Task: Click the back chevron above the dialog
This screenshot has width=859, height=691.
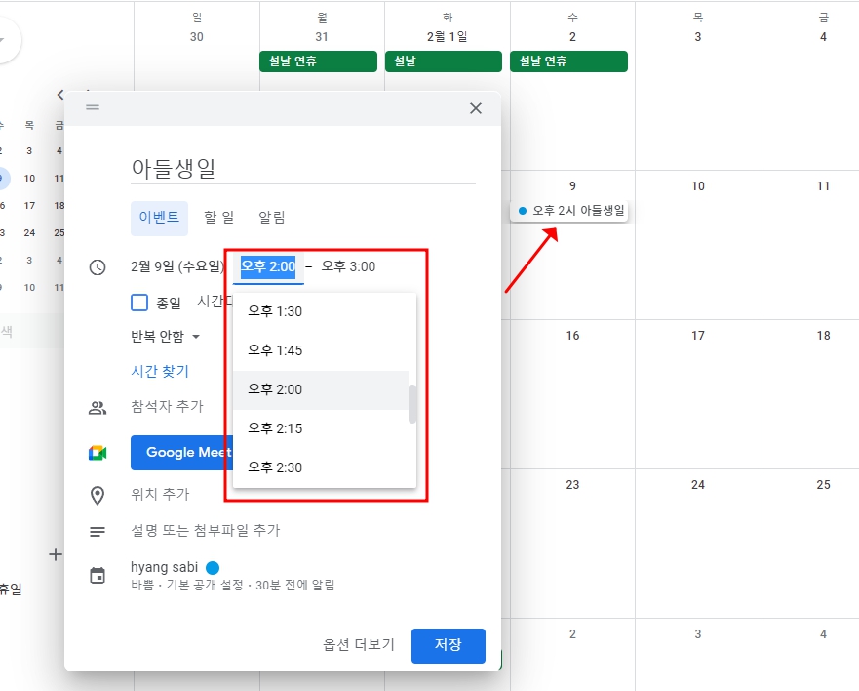Action: [59, 95]
